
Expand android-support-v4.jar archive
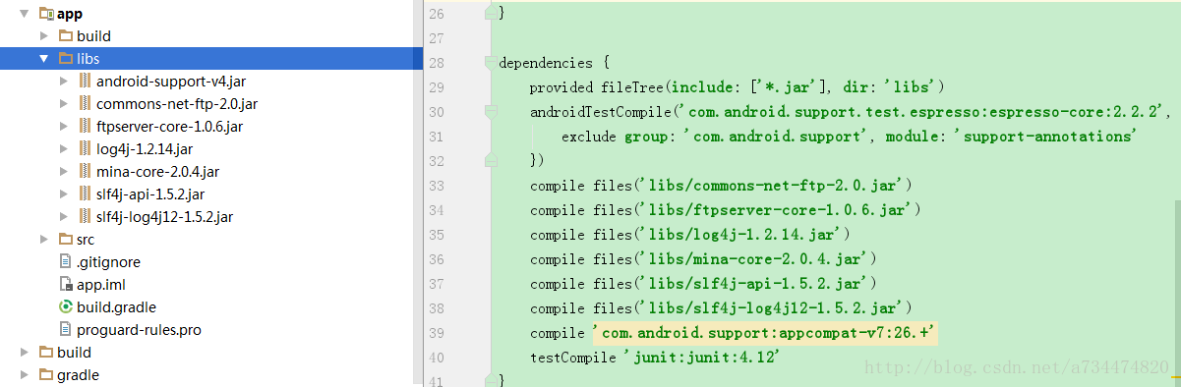coord(64,82)
